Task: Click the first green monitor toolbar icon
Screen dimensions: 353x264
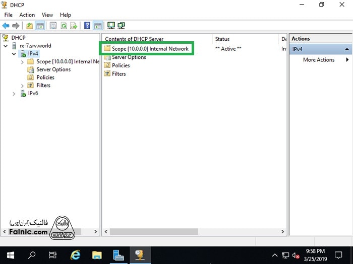Action: 111,26
